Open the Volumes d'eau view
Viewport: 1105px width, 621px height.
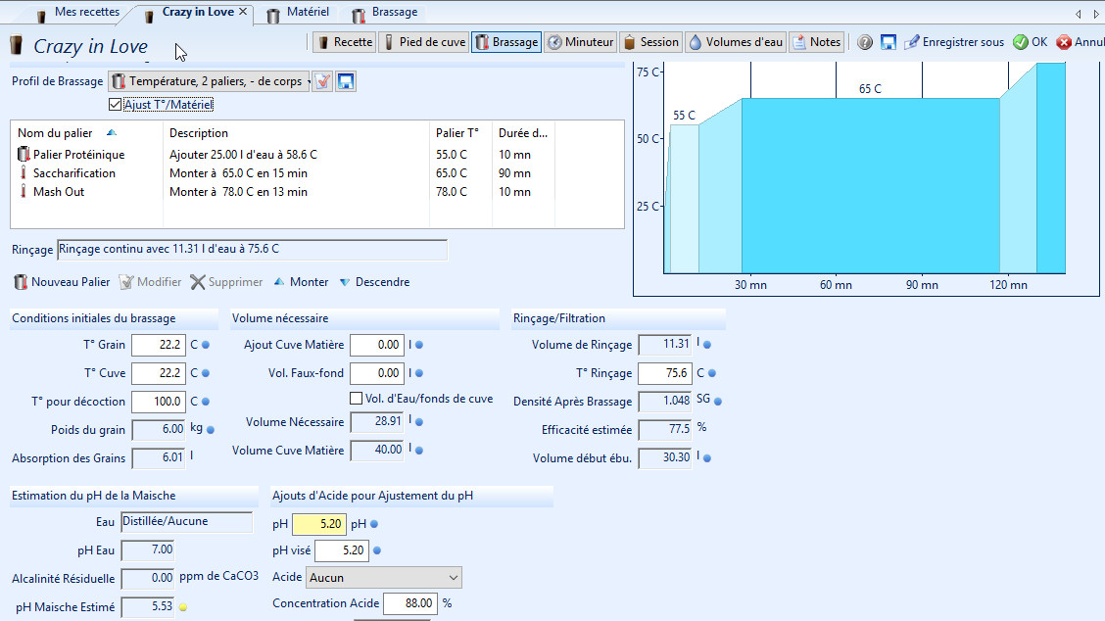[735, 42]
